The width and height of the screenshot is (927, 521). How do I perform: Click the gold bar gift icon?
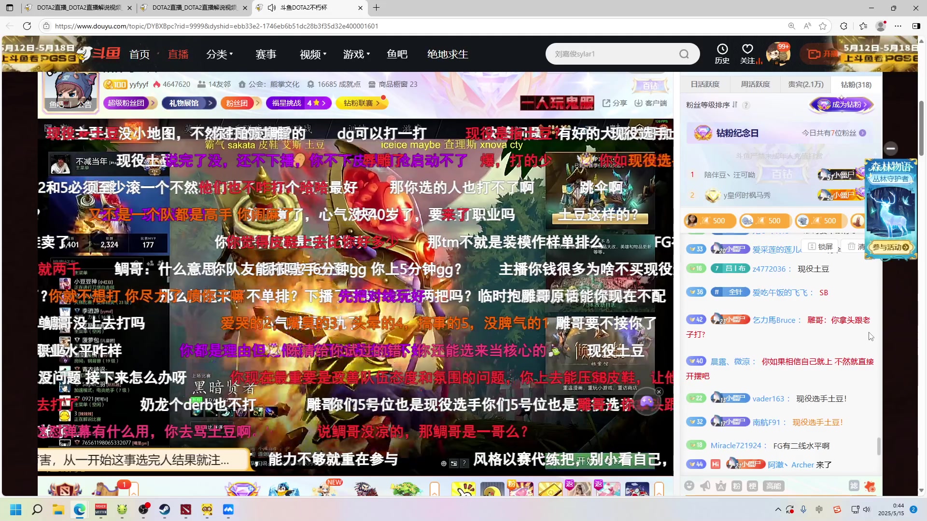pos(550,489)
